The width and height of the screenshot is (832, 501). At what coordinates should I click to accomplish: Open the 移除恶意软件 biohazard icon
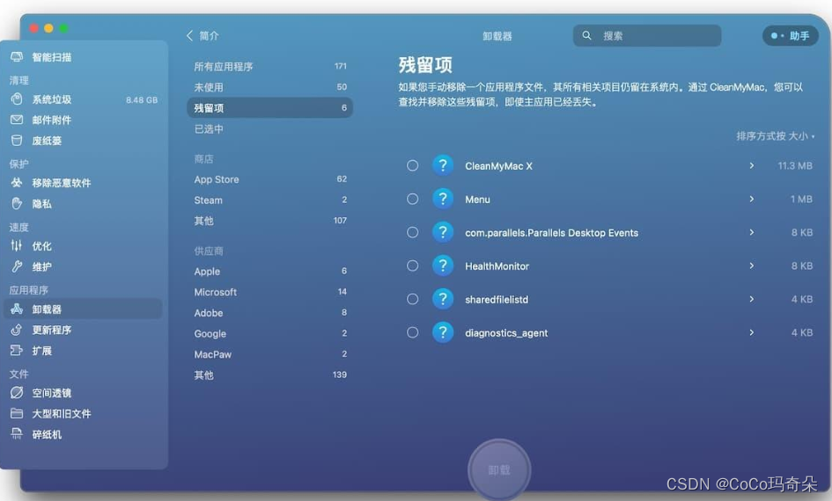[17, 183]
